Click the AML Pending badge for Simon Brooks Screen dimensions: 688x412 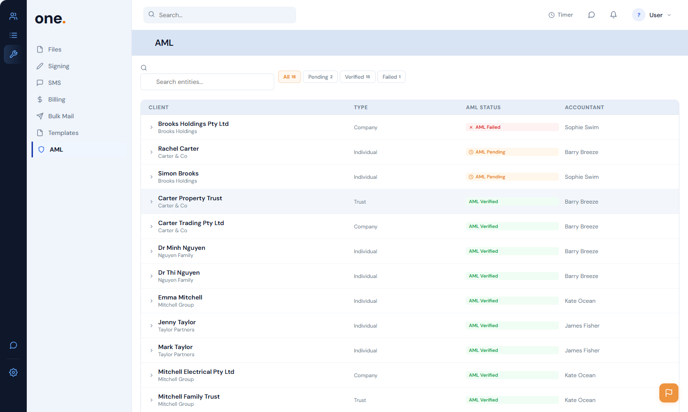(x=512, y=177)
